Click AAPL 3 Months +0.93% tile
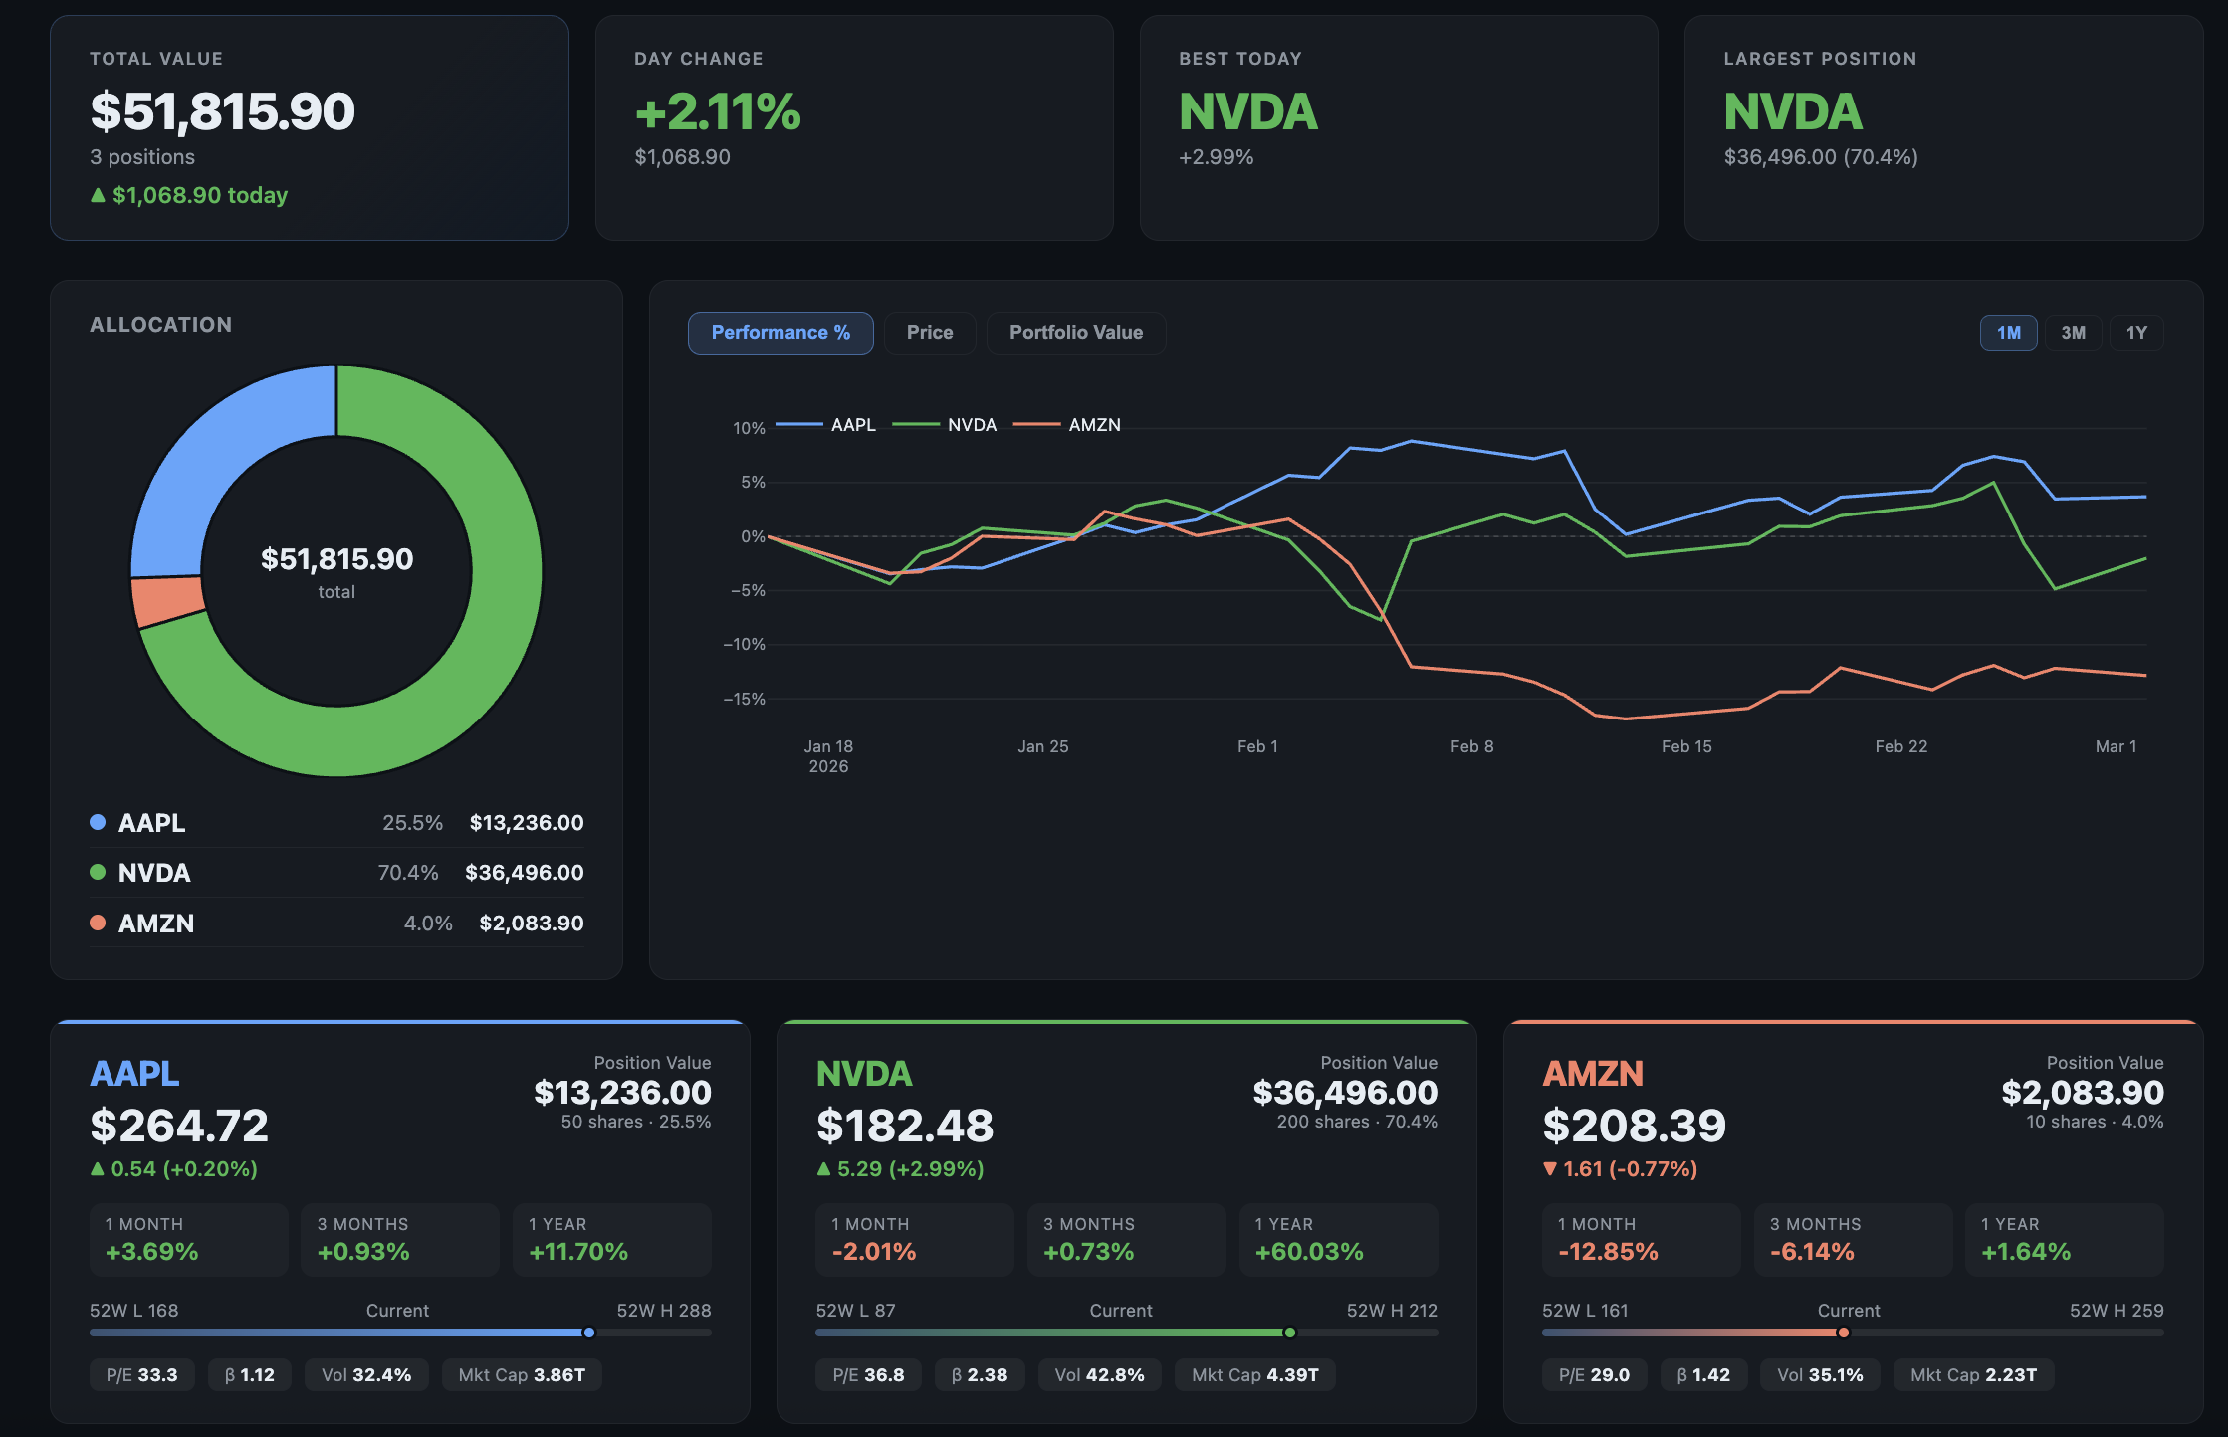2228x1437 pixels. click(x=400, y=1240)
